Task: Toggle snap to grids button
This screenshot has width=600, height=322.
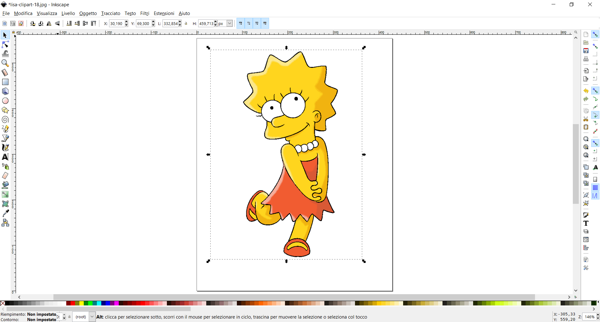Action: tap(595, 188)
